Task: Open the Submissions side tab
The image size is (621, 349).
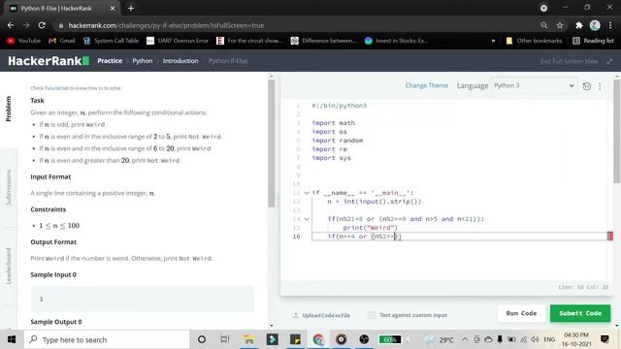Action: pyautogui.click(x=9, y=187)
